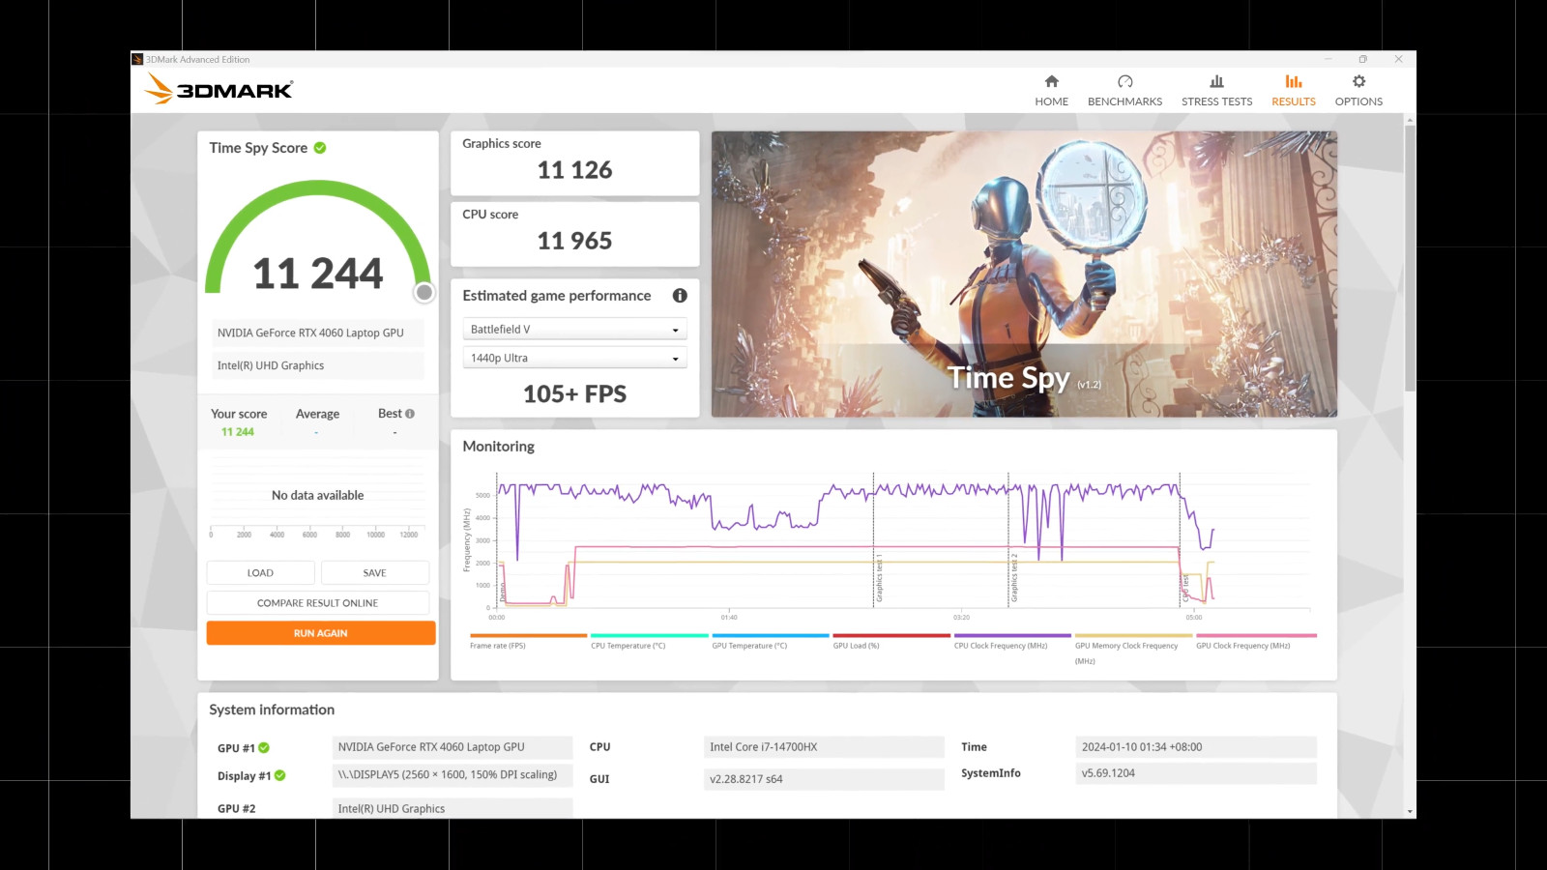Open the Stress Tests chart icon
Screen dimensions: 1547x870
(x=1216, y=81)
